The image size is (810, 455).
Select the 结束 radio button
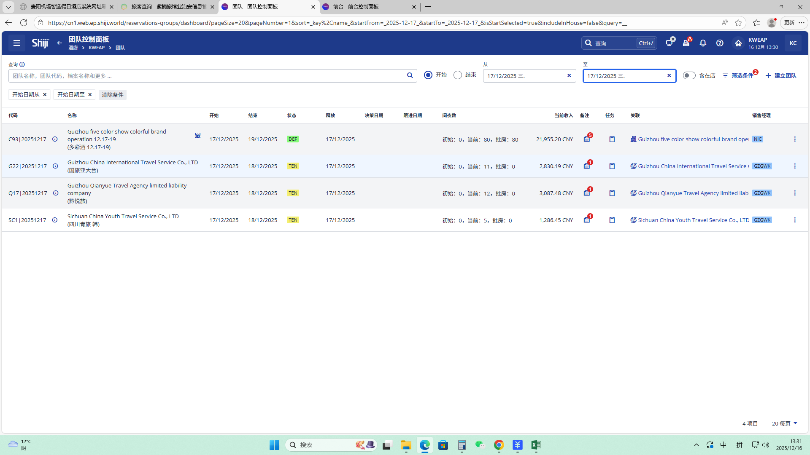pyautogui.click(x=458, y=75)
